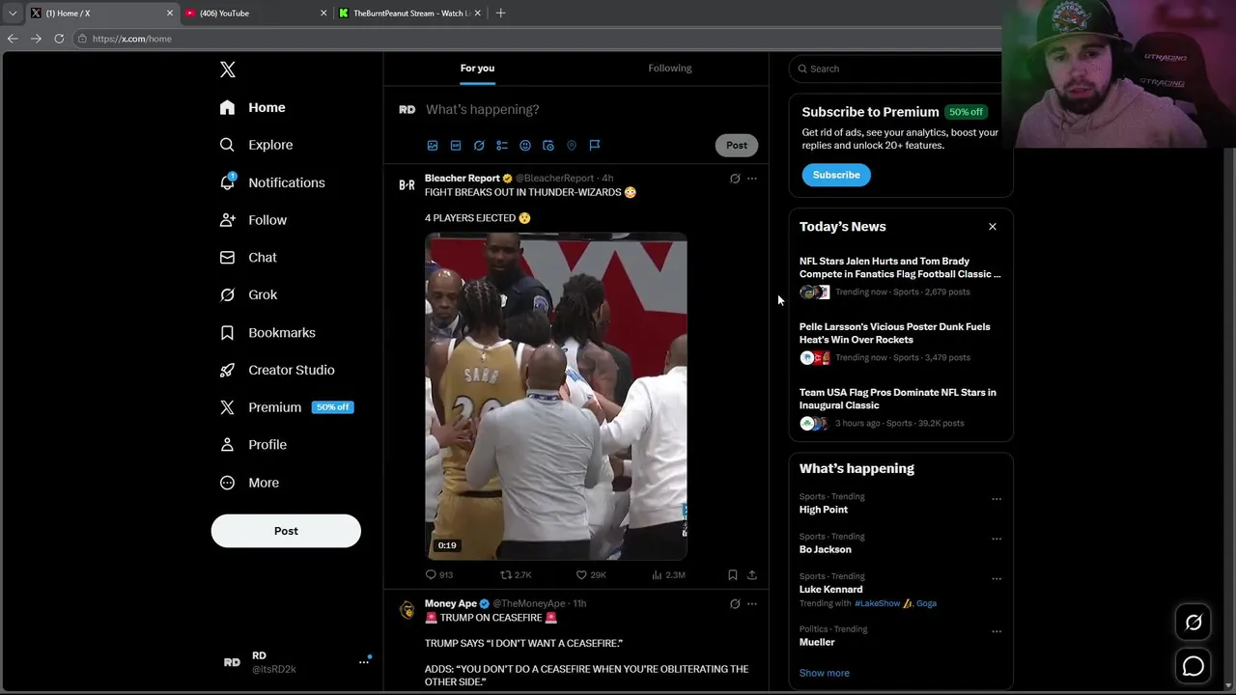Open Creator Studio in the sidebar
Screen dimensions: 1236x695
click(278, 370)
